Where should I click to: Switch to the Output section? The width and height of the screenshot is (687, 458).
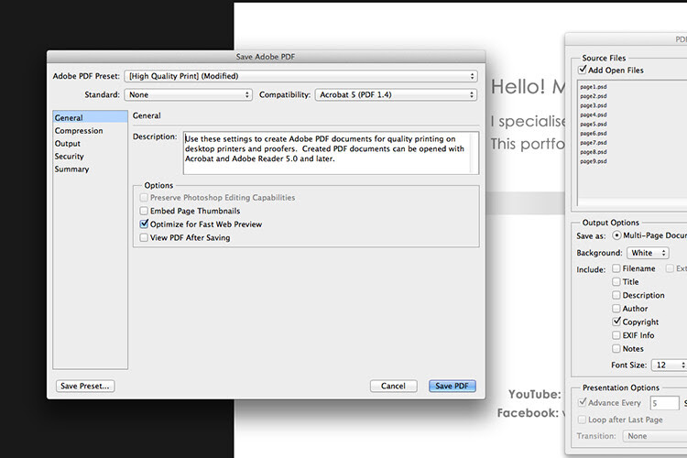coord(68,143)
